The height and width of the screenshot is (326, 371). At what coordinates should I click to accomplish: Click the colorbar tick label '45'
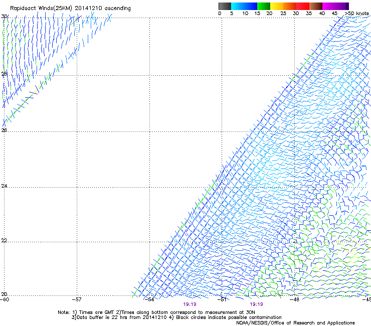tap(334, 14)
